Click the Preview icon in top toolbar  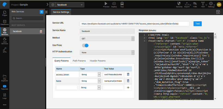(x=106, y=4)
